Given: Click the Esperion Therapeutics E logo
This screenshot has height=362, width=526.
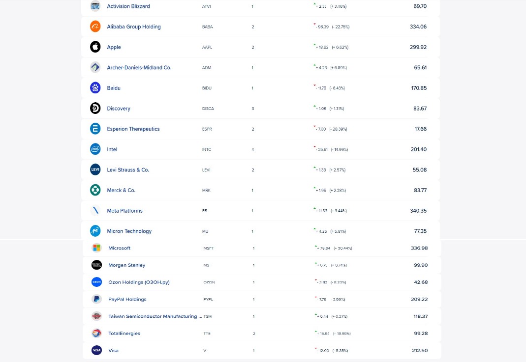Looking at the screenshot, I should pyautogui.click(x=95, y=129).
